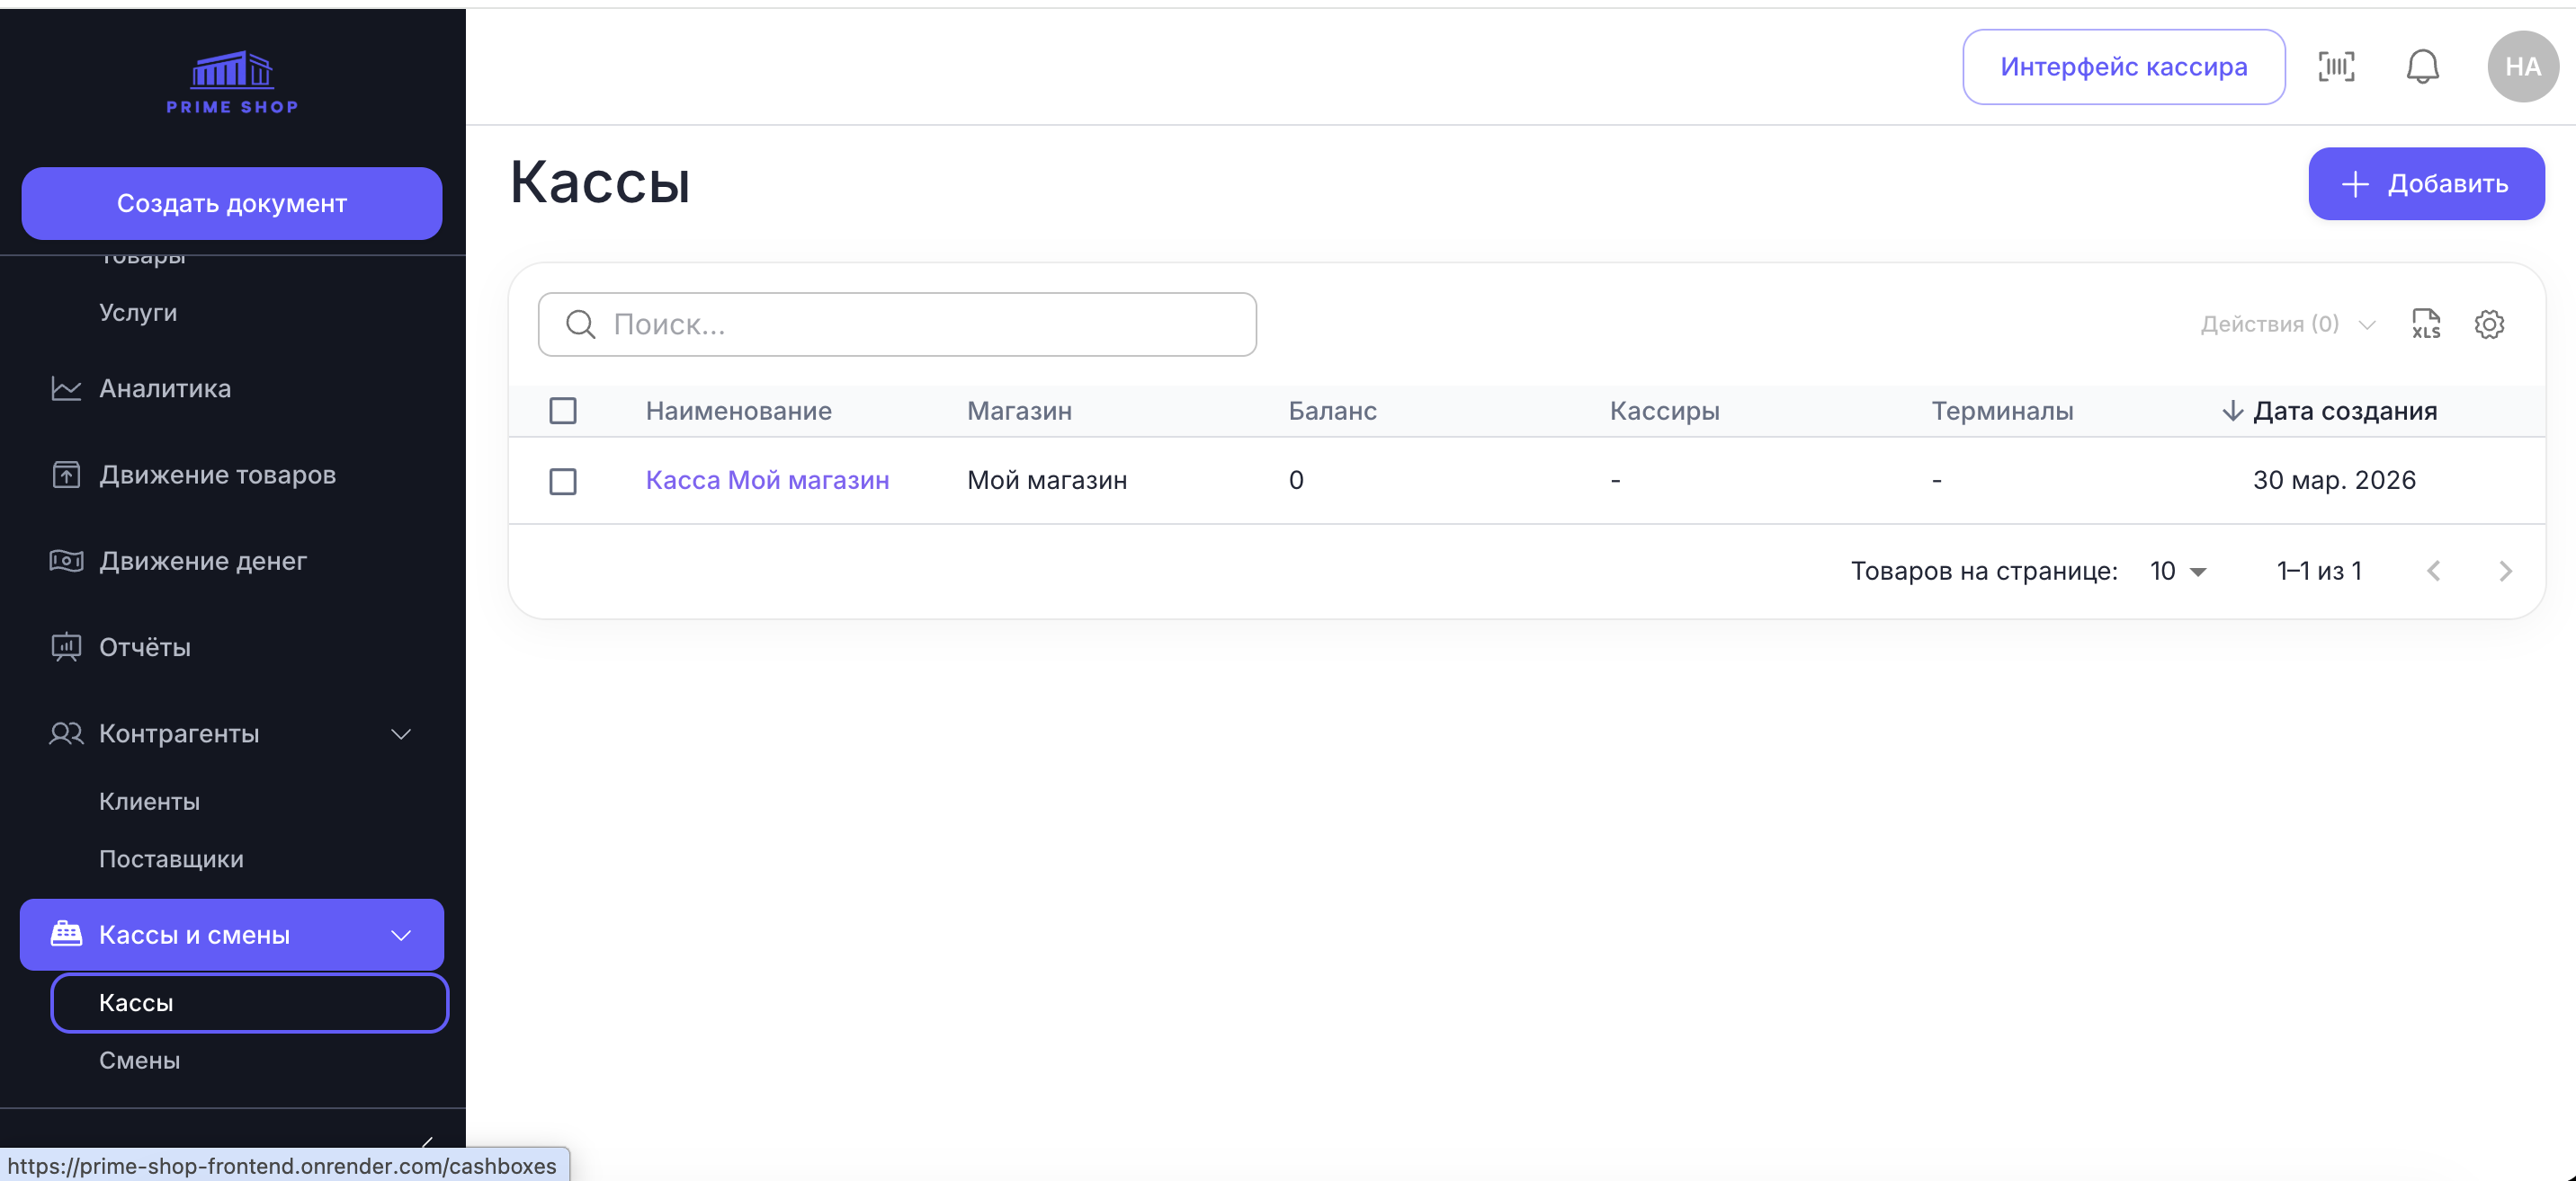This screenshot has width=2576, height=1181.
Task: Sort by Наименование column
Action: pos(738,411)
